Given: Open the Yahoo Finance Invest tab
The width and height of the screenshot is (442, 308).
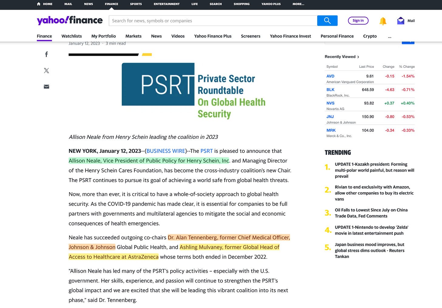Looking at the screenshot, I should pyautogui.click(x=291, y=36).
